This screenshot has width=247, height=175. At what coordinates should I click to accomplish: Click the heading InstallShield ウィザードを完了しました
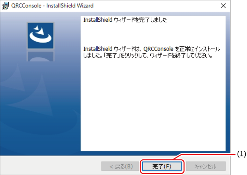coord(125,20)
